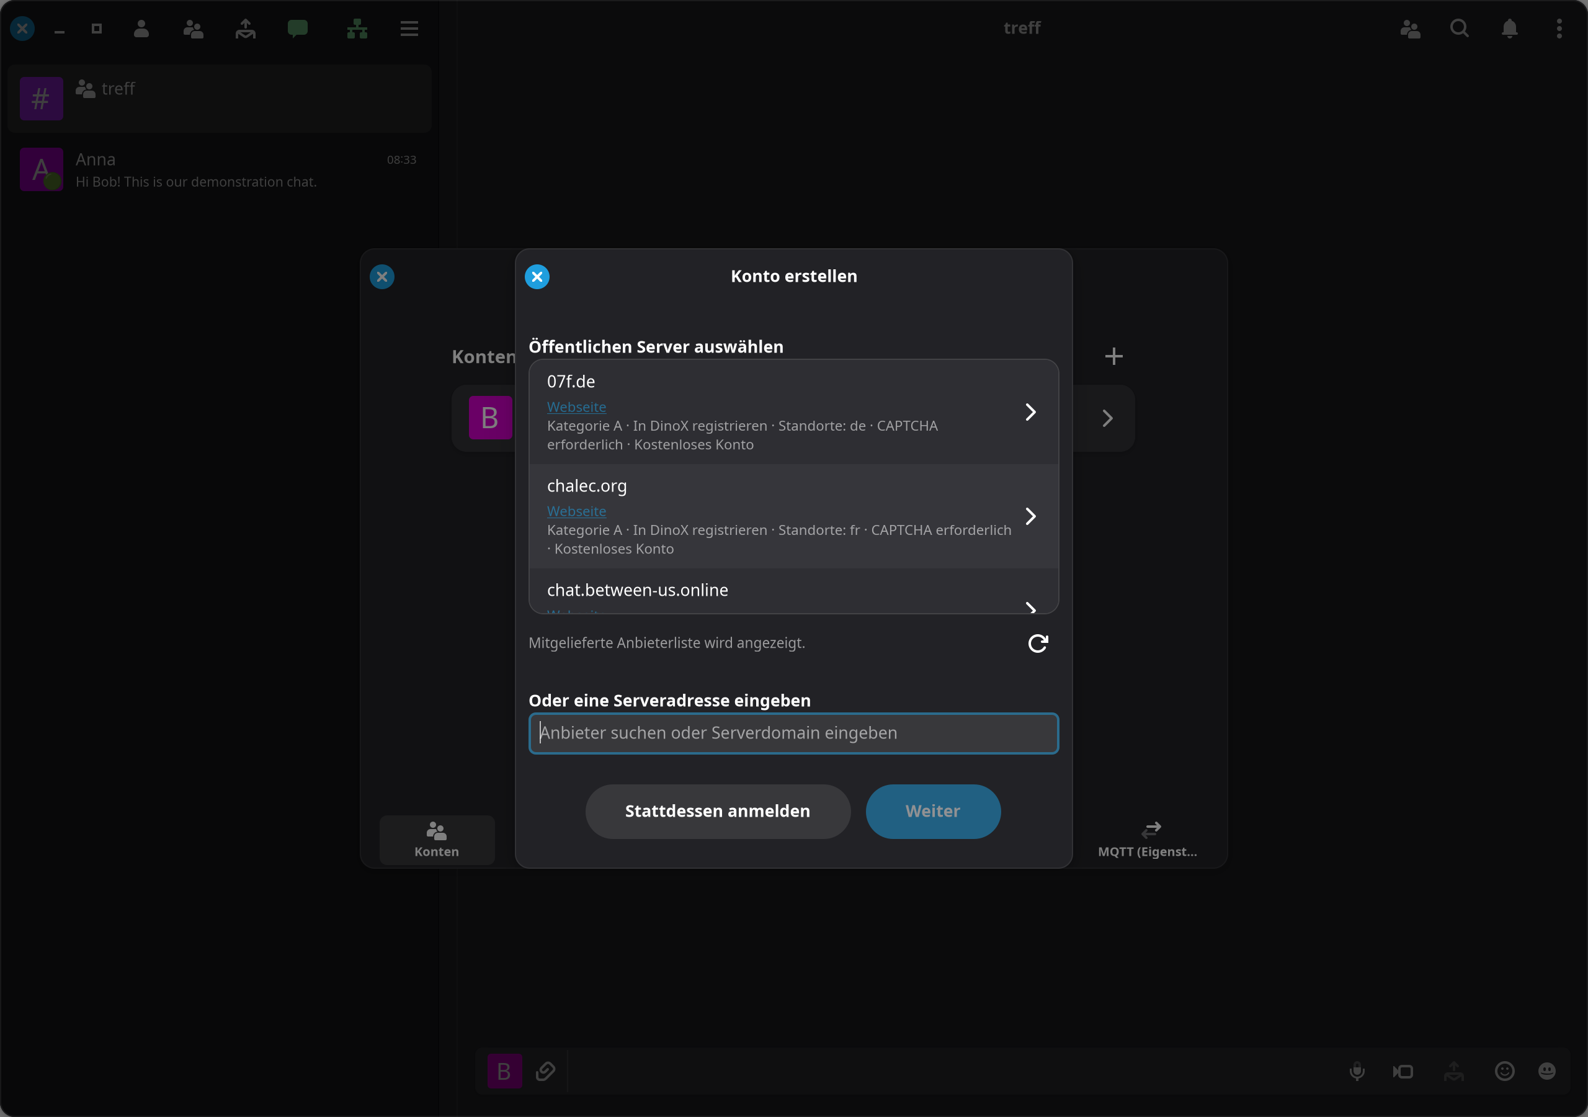Screen dimensions: 1588x1117
Task: Open the search icon in header
Action: 1460,29
